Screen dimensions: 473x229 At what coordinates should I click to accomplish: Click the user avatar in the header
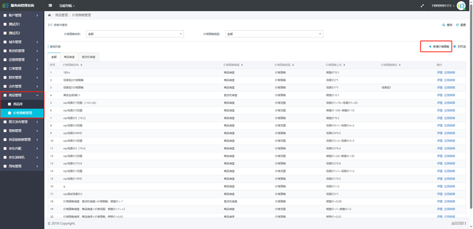coord(461,5)
